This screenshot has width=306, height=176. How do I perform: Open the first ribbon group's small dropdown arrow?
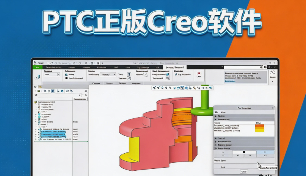(58, 74)
